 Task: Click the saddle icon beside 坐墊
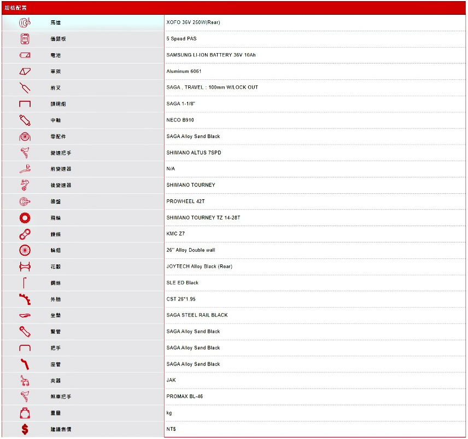[25, 316]
